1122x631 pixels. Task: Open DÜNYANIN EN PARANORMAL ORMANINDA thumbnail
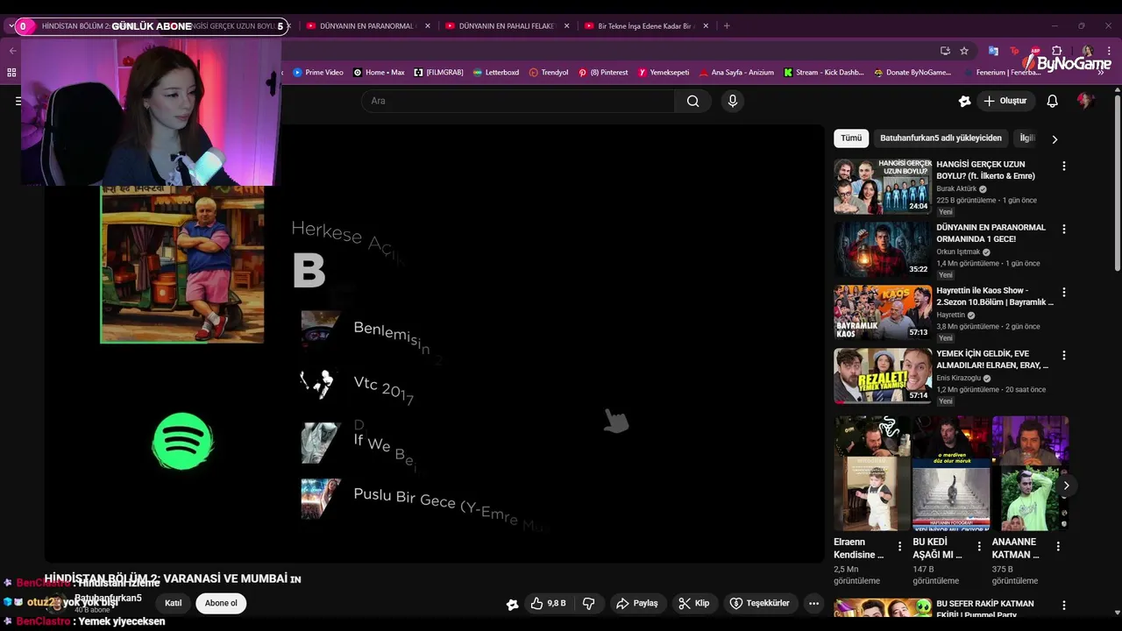coord(882,249)
